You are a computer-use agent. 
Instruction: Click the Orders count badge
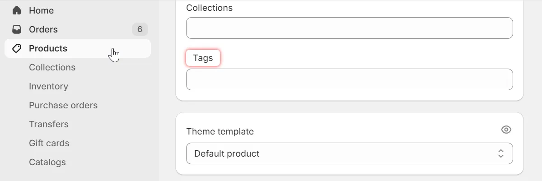(140, 29)
